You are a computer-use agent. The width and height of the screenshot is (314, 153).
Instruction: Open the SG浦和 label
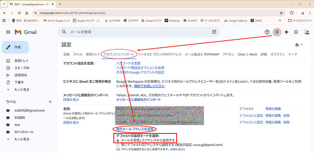20,118
